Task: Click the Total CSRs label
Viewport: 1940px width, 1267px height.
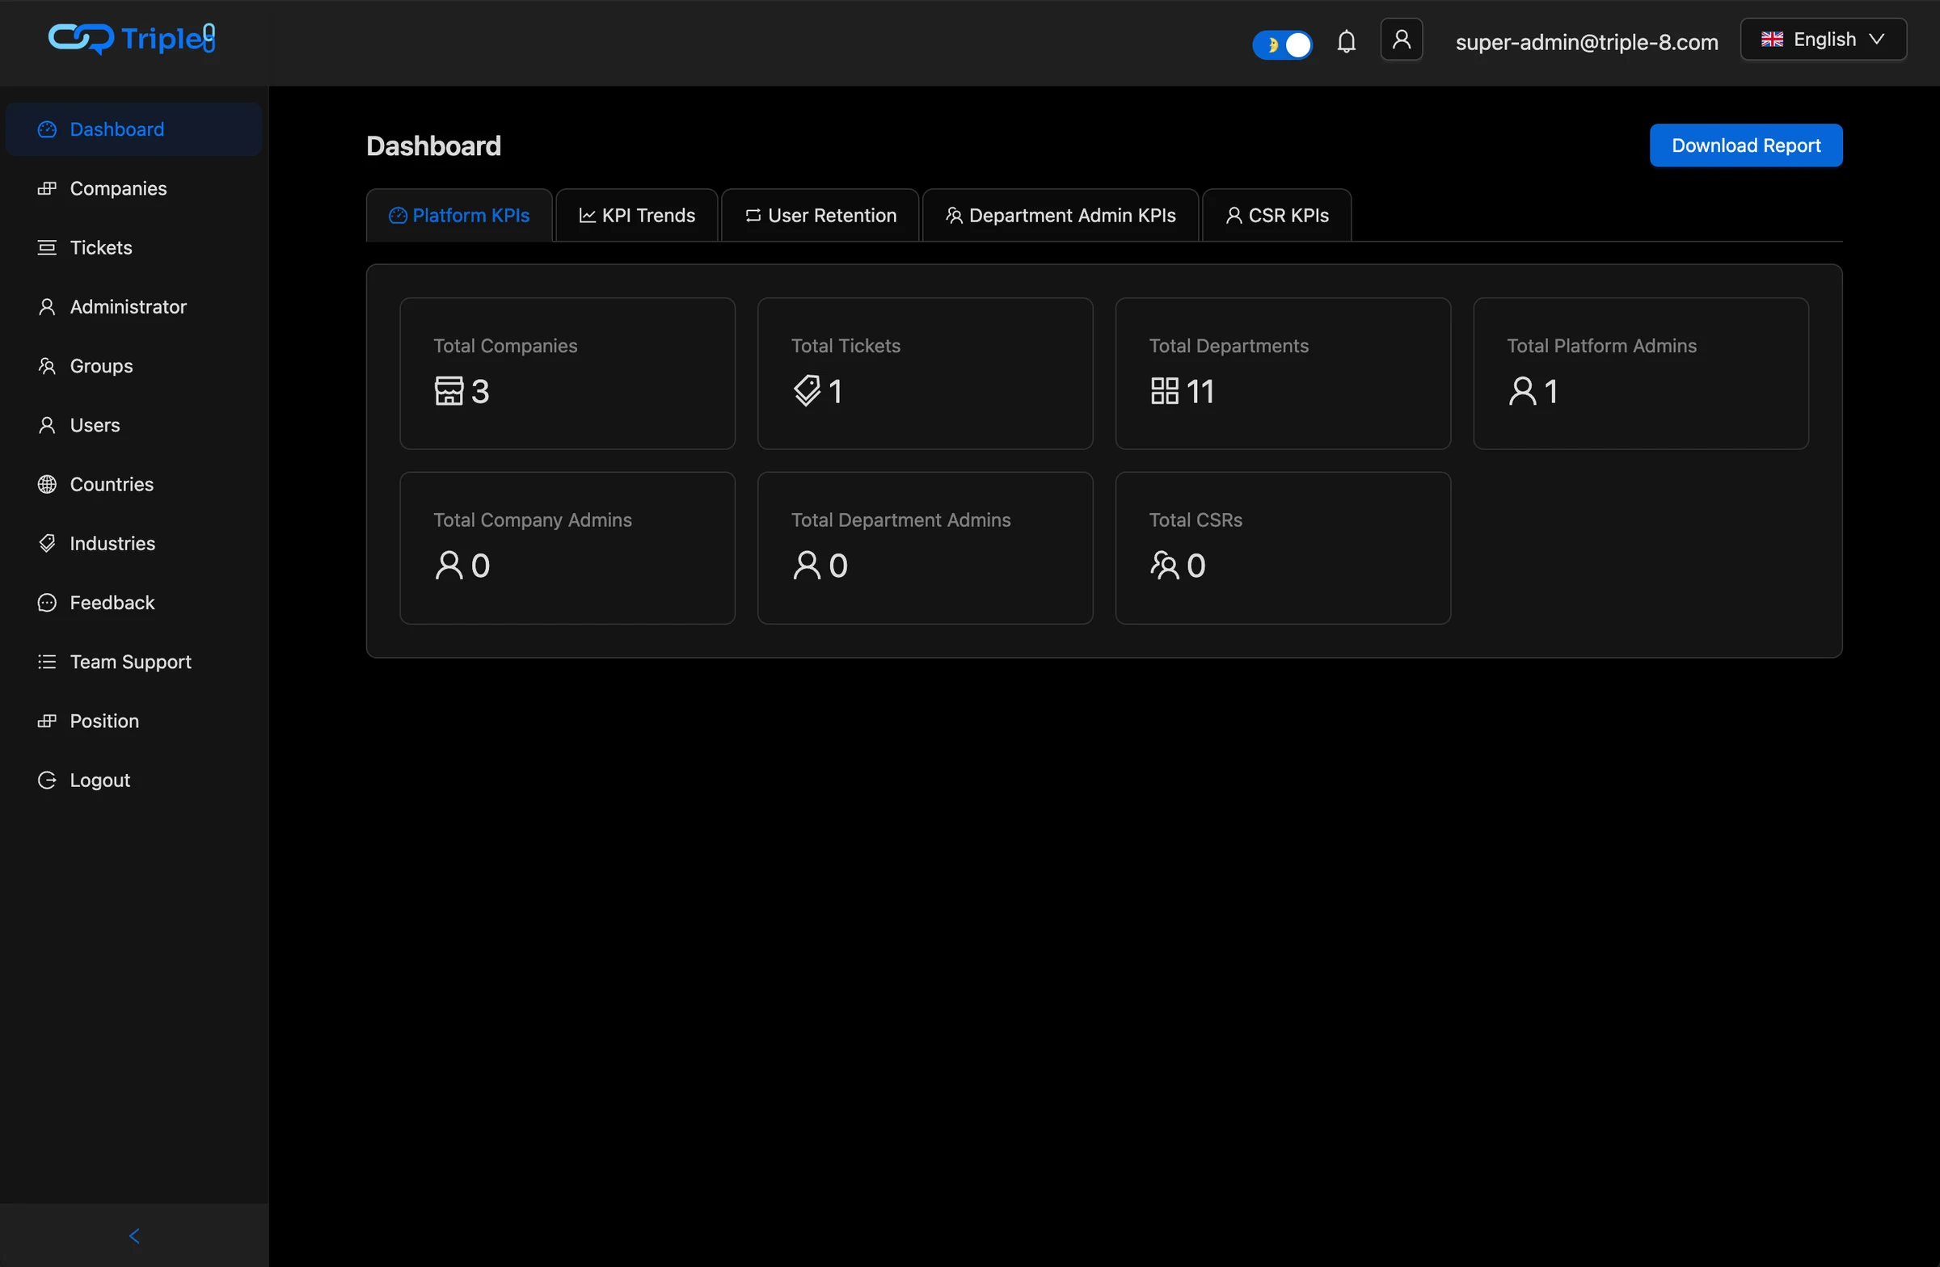Action: click(x=1196, y=520)
